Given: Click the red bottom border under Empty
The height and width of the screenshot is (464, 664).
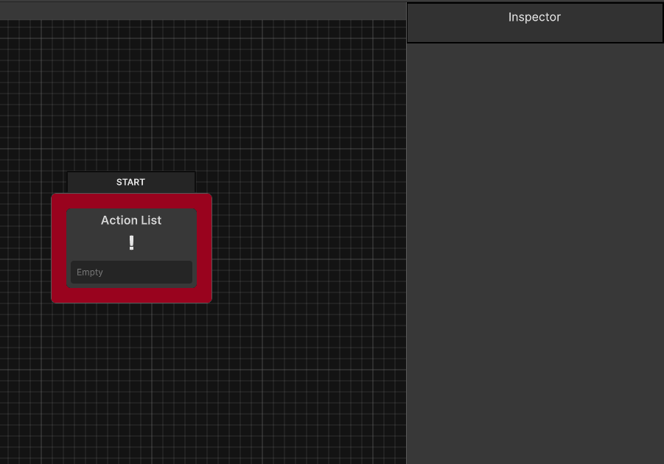Looking at the screenshot, I should coord(131,295).
